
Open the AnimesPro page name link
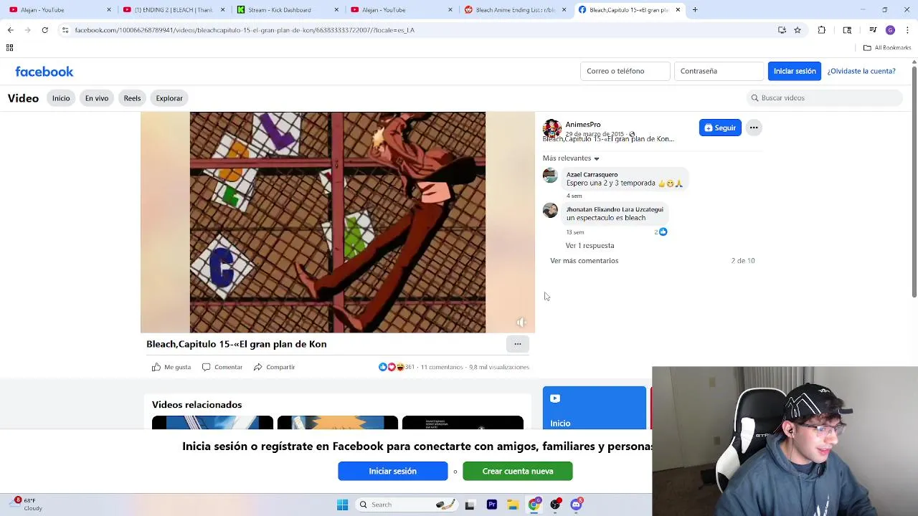pos(583,125)
